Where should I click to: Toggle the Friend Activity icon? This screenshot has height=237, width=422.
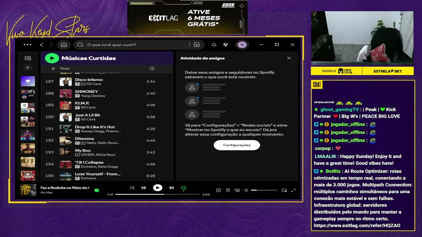226,45
